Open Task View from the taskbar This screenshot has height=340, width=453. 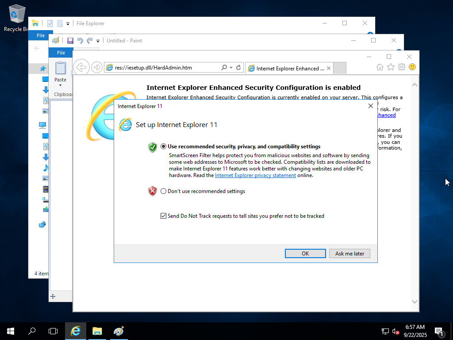click(x=53, y=331)
